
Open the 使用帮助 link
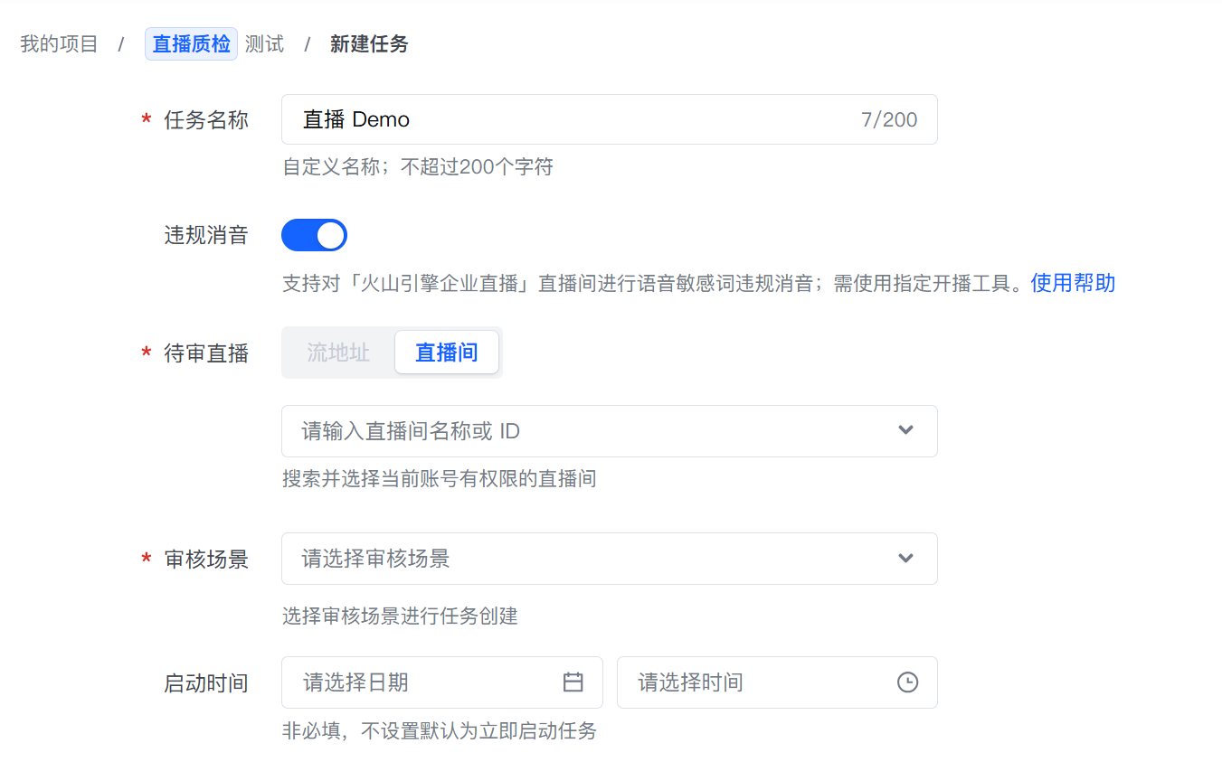(1073, 283)
